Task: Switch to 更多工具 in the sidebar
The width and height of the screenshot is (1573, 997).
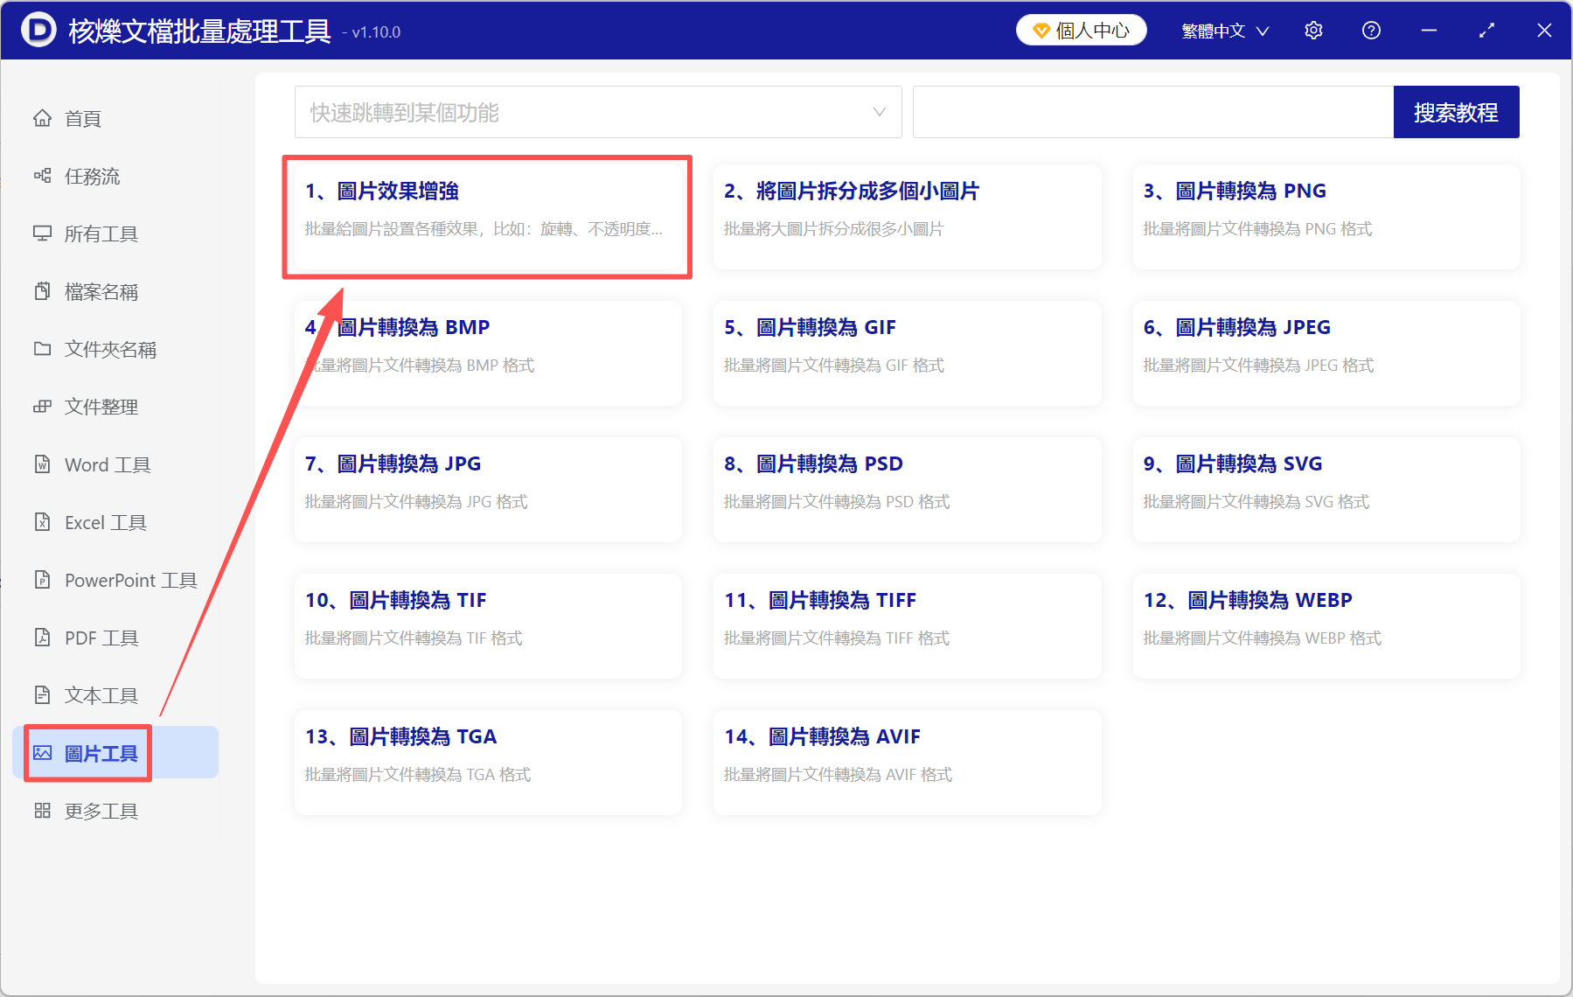Action: tap(101, 811)
